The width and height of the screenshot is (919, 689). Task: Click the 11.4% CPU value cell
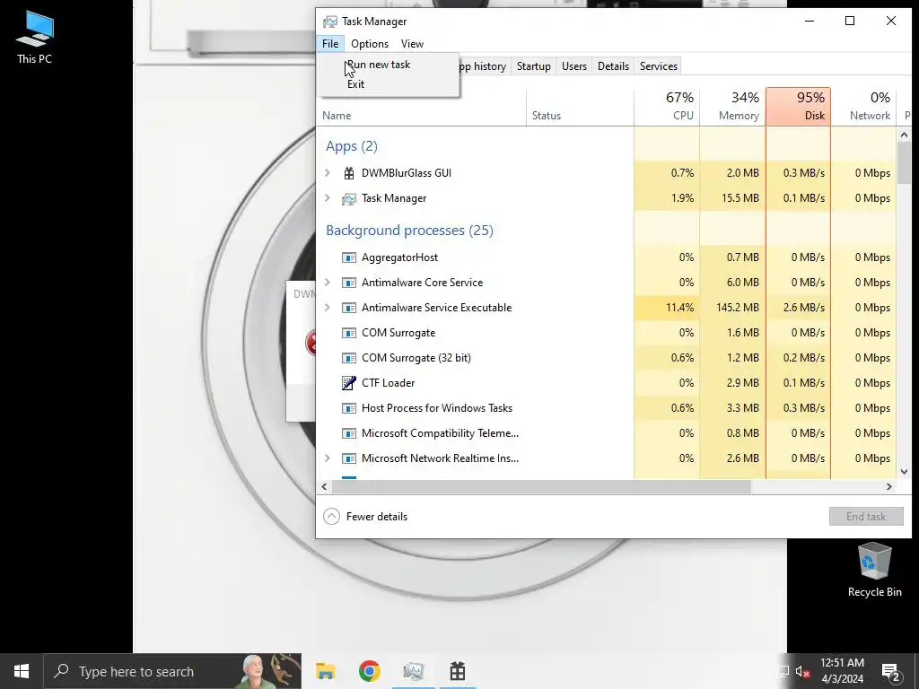pos(667,308)
